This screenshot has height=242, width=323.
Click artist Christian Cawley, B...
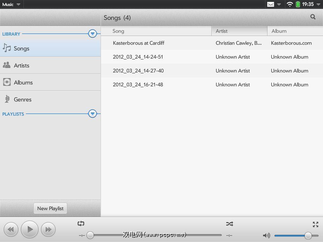238,43
